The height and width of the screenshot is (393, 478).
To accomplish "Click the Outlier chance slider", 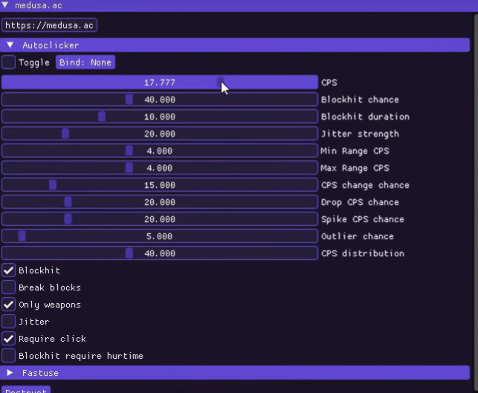I will 159,236.
